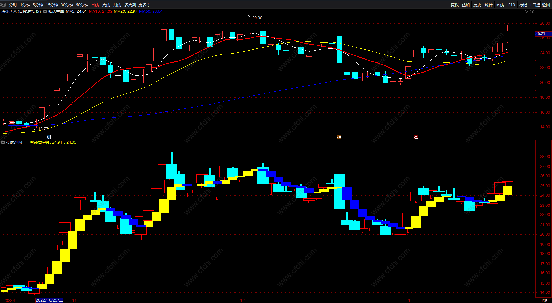This screenshot has width=552, height=303.
Task: Switch to the 1分钟 period tab
Action: pos(25,5)
